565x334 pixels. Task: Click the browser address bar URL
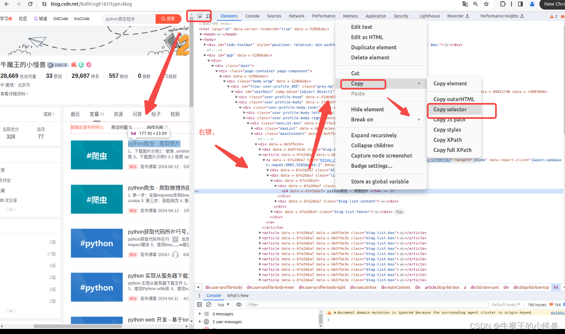coord(91,4)
